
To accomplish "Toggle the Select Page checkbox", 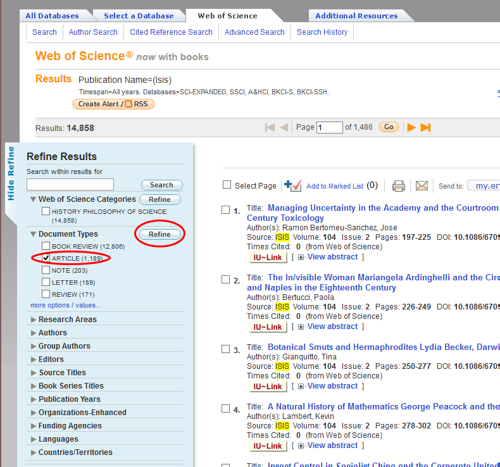I will tap(227, 185).
